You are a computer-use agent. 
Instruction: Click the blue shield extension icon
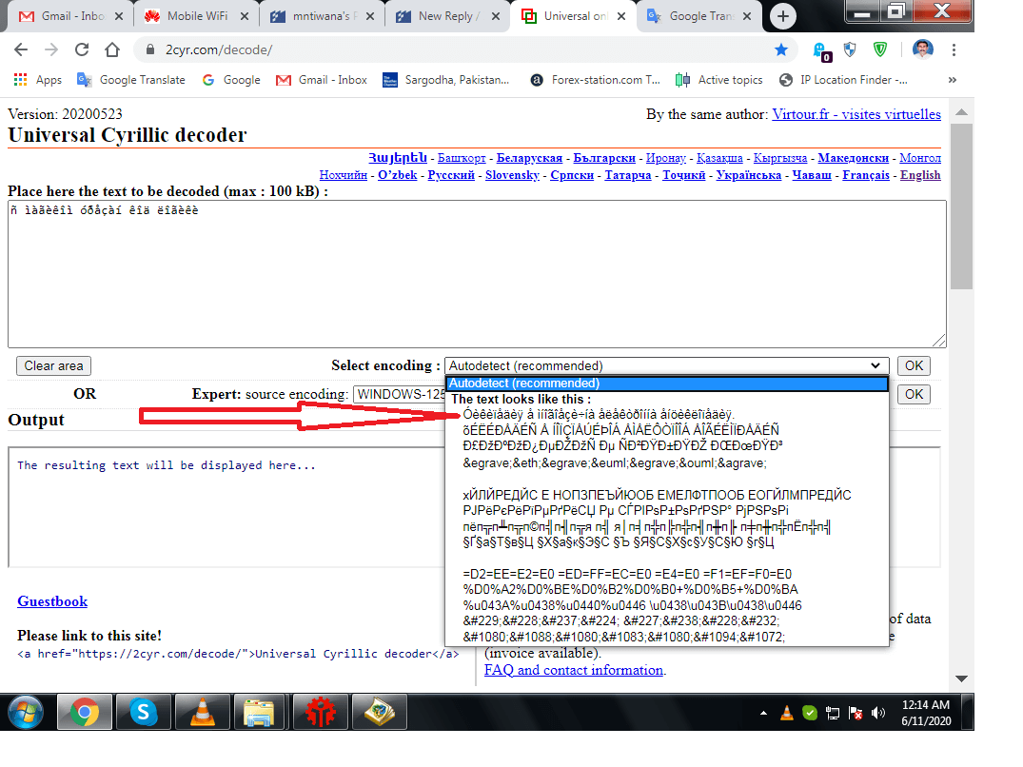850,49
